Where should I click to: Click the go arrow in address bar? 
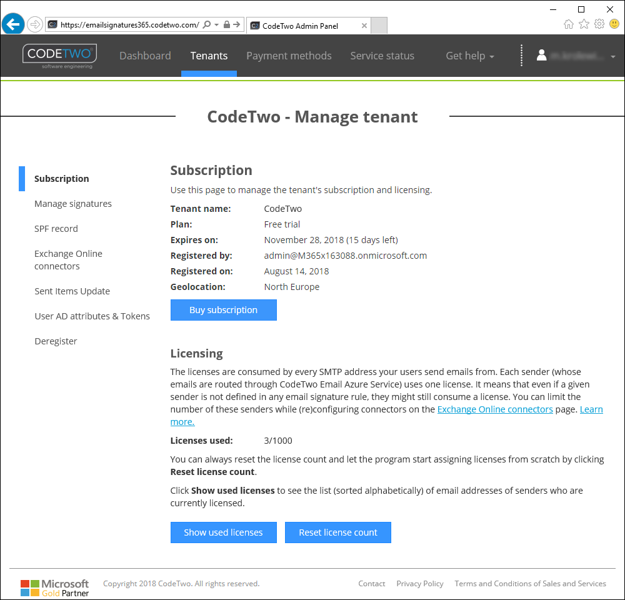click(237, 25)
